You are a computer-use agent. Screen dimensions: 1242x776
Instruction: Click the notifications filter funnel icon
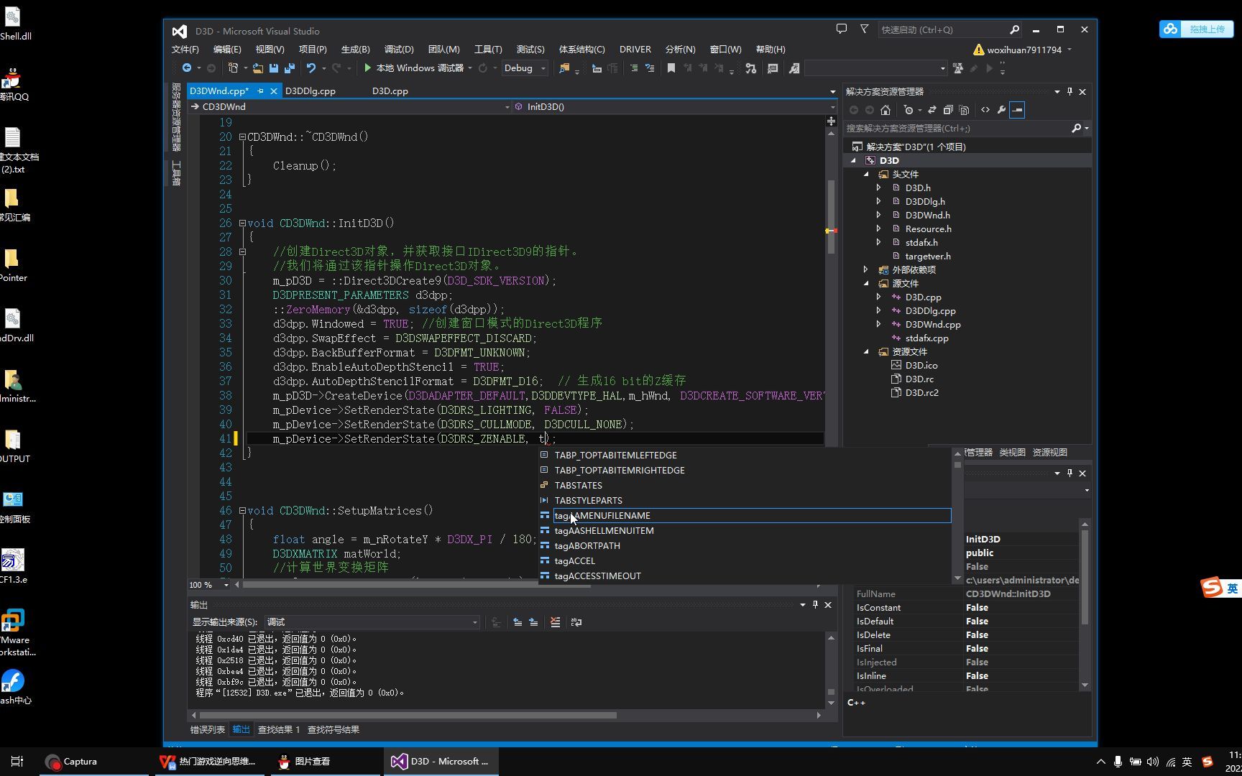864,29
